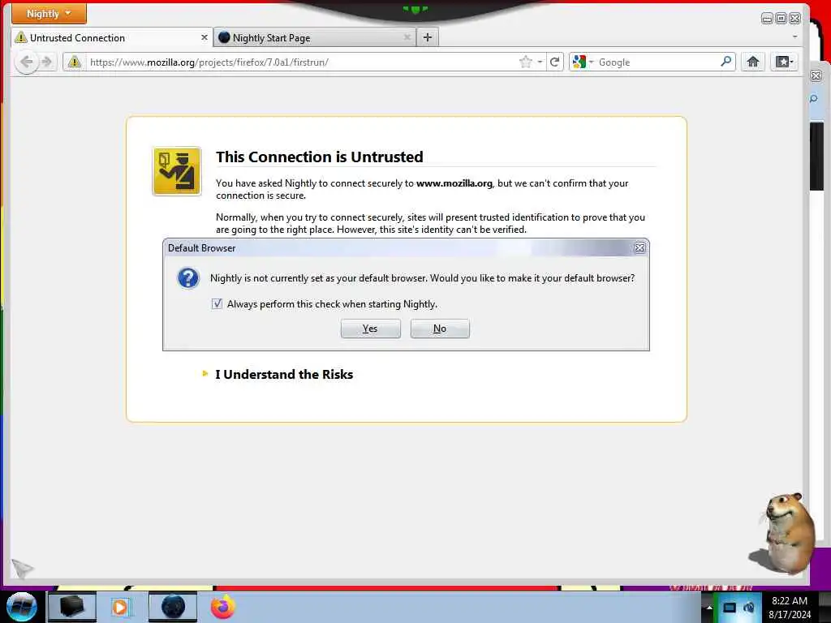831x623 pixels.
Task: Click No in Default Browser dialog
Action: (440, 329)
